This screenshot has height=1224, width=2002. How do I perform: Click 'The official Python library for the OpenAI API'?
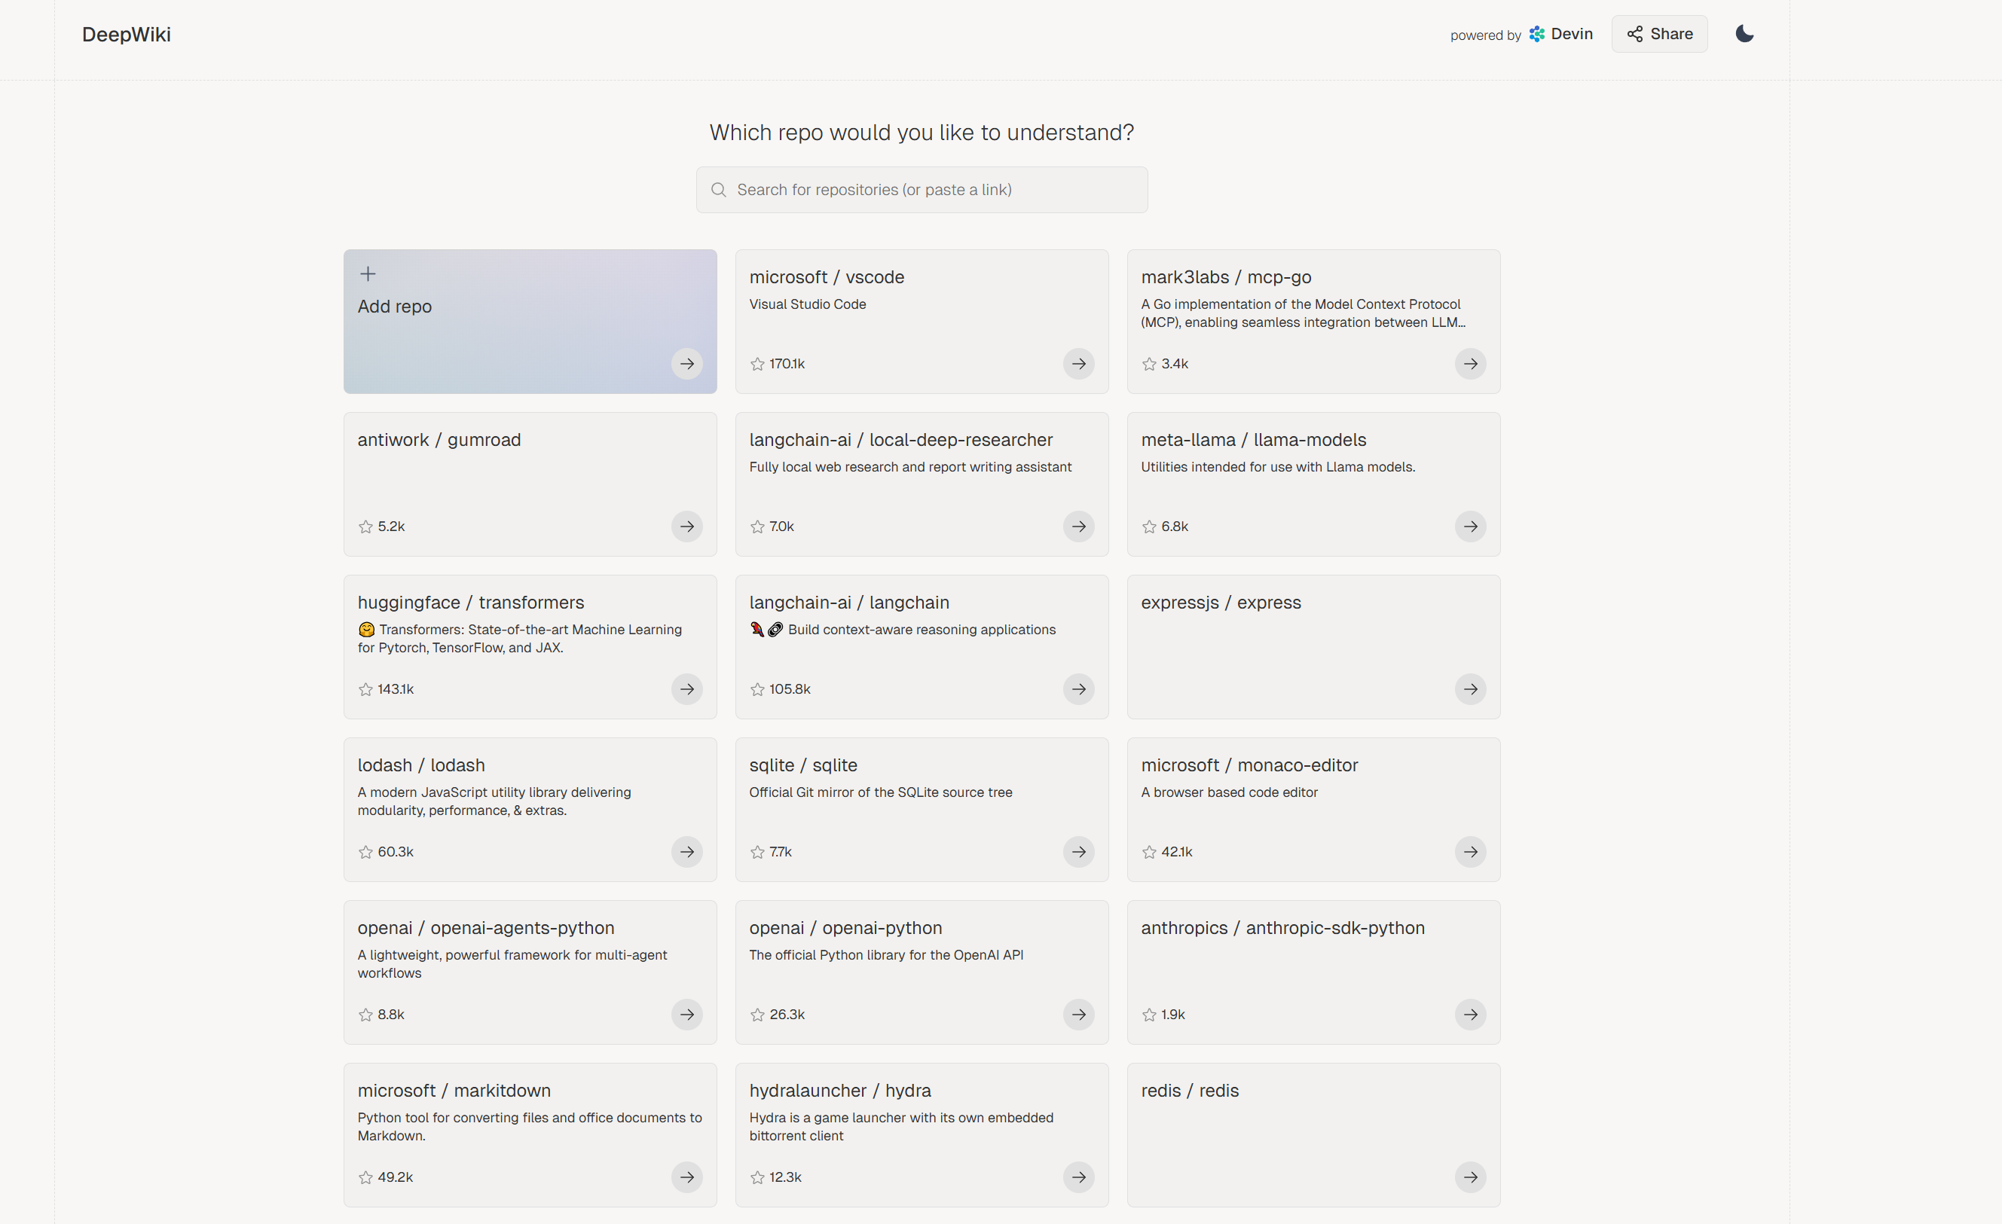coord(885,955)
